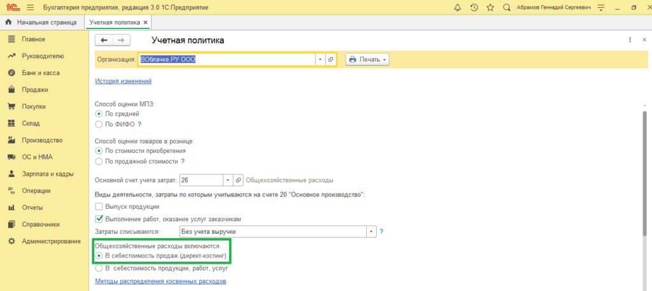Expand the Организация dropdown list
This screenshot has height=291, width=652.
point(320,59)
